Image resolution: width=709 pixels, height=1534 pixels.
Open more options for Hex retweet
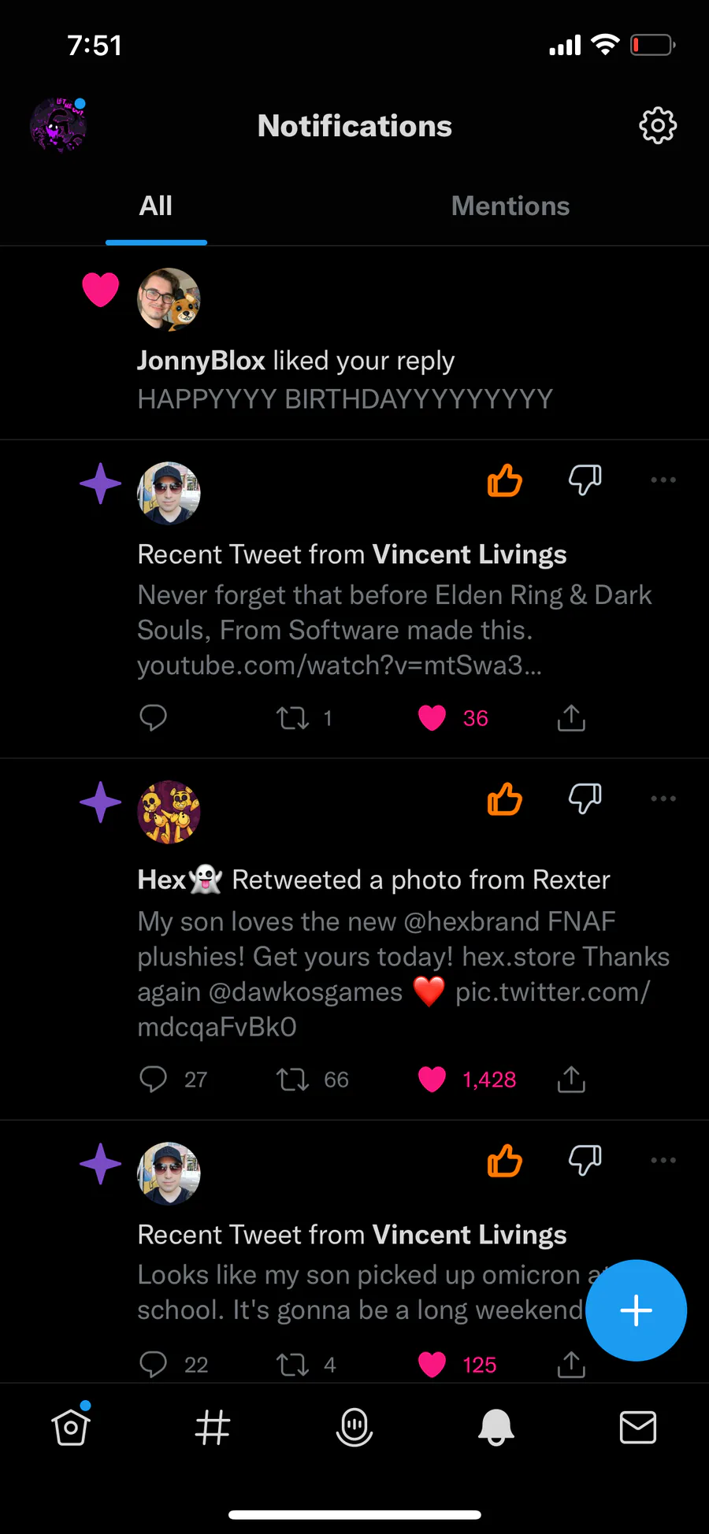click(663, 798)
